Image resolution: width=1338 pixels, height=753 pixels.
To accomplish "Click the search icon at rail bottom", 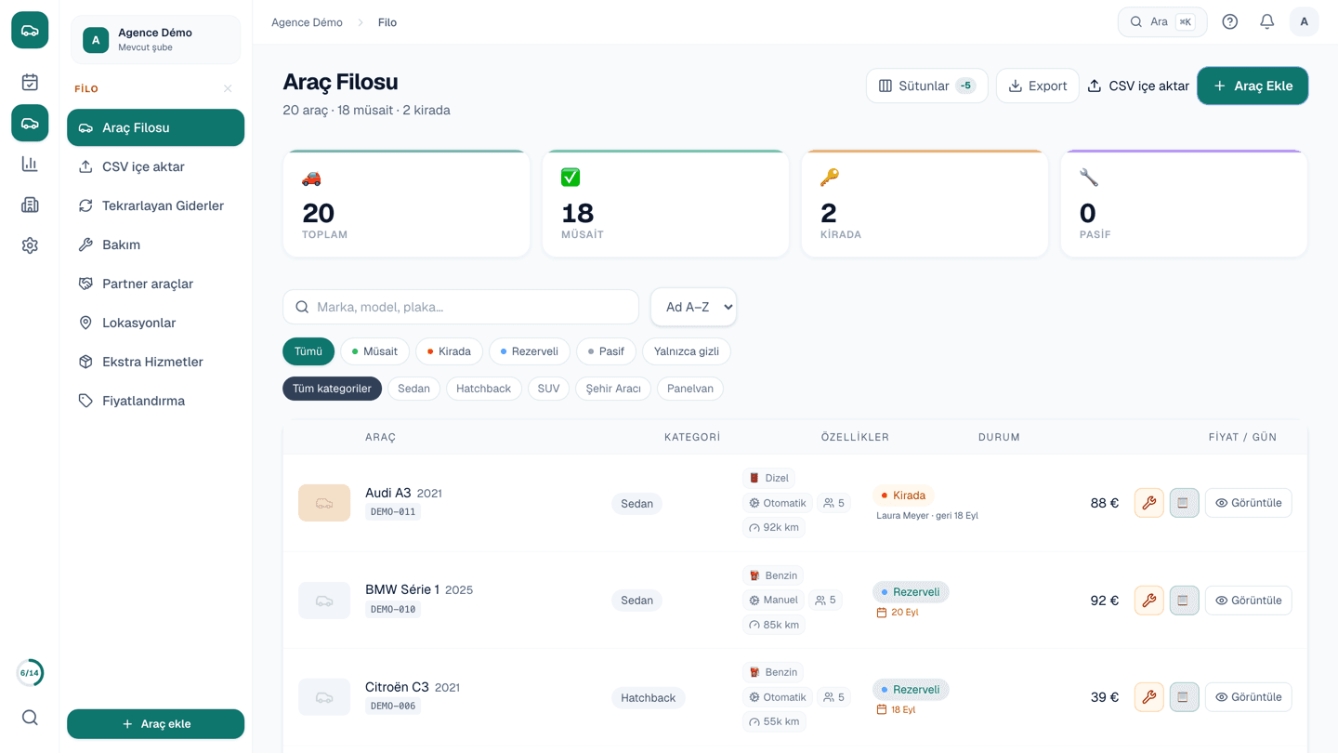I will (x=30, y=718).
